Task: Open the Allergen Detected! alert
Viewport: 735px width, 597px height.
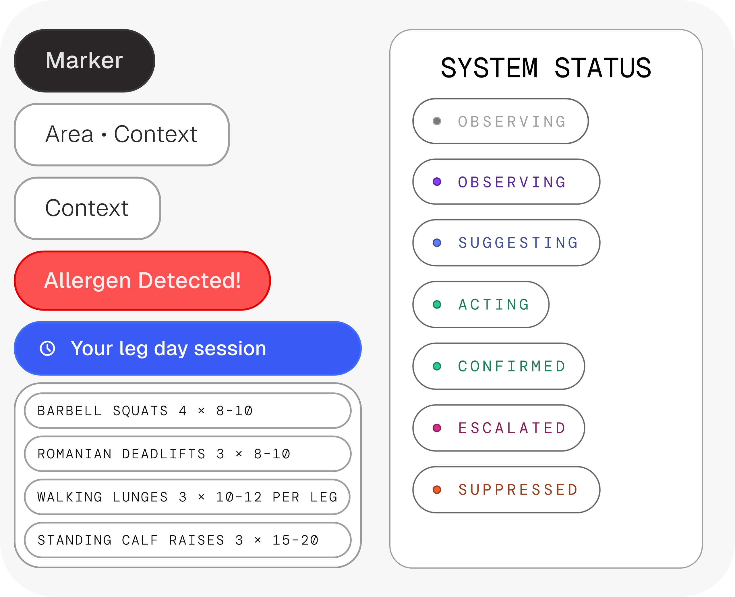Action: pyautogui.click(x=142, y=281)
